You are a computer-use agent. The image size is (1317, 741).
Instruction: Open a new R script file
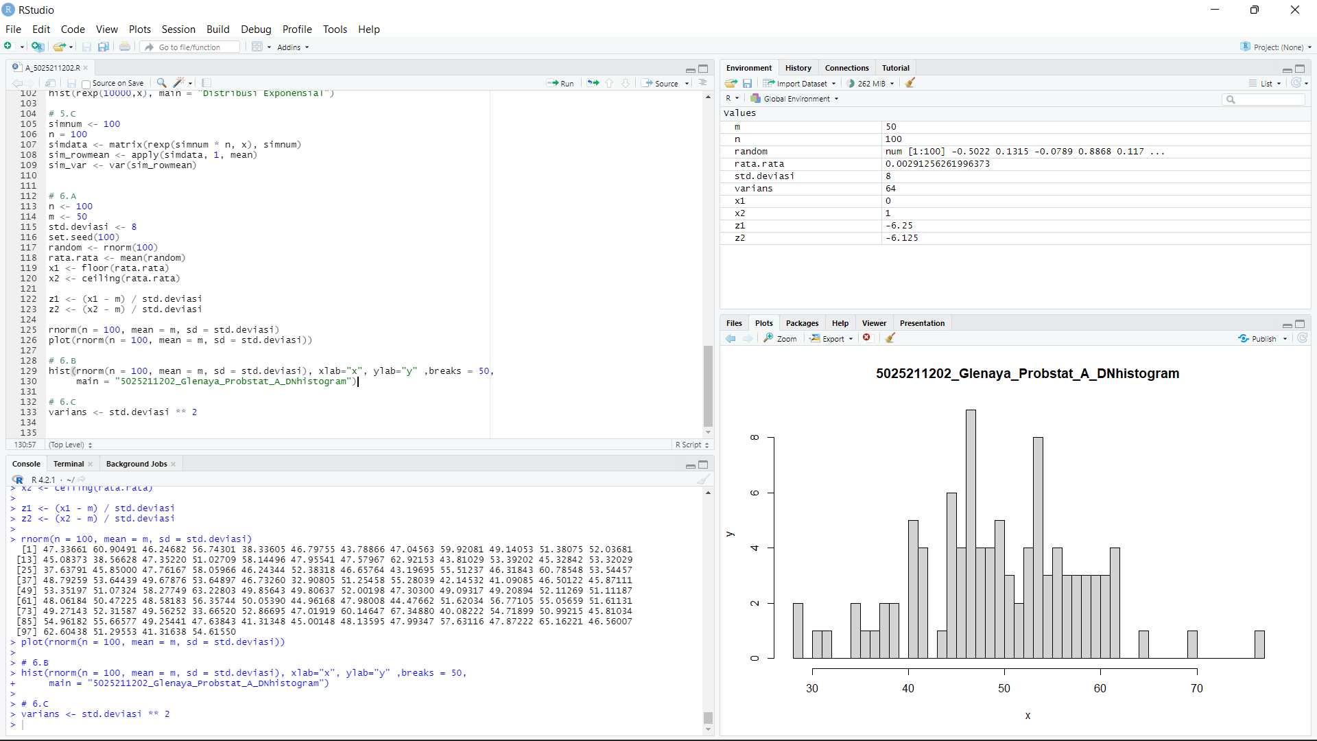point(10,47)
